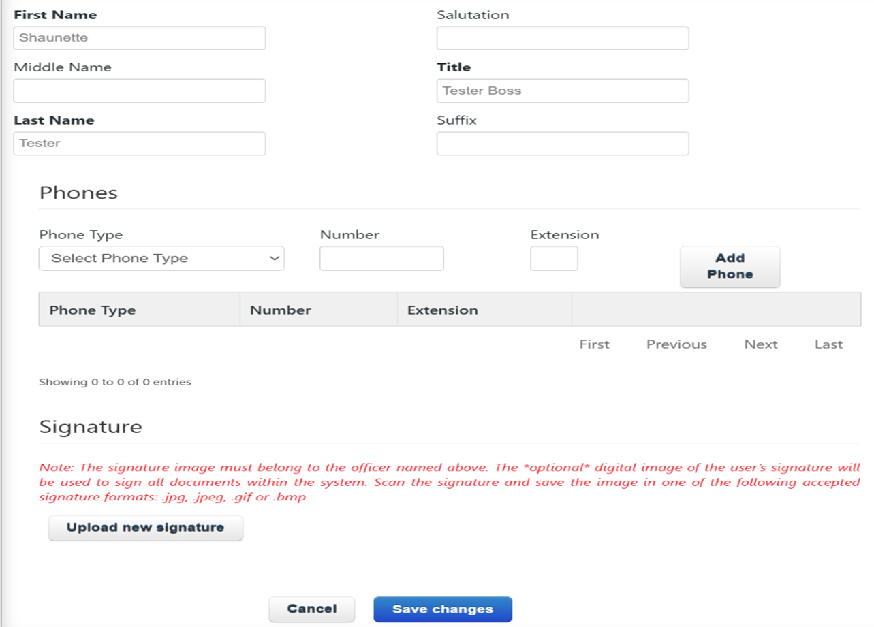This screenshot has height=627, width=874.
Task: Click the Extension input box
Action: (x=554, y=259)
